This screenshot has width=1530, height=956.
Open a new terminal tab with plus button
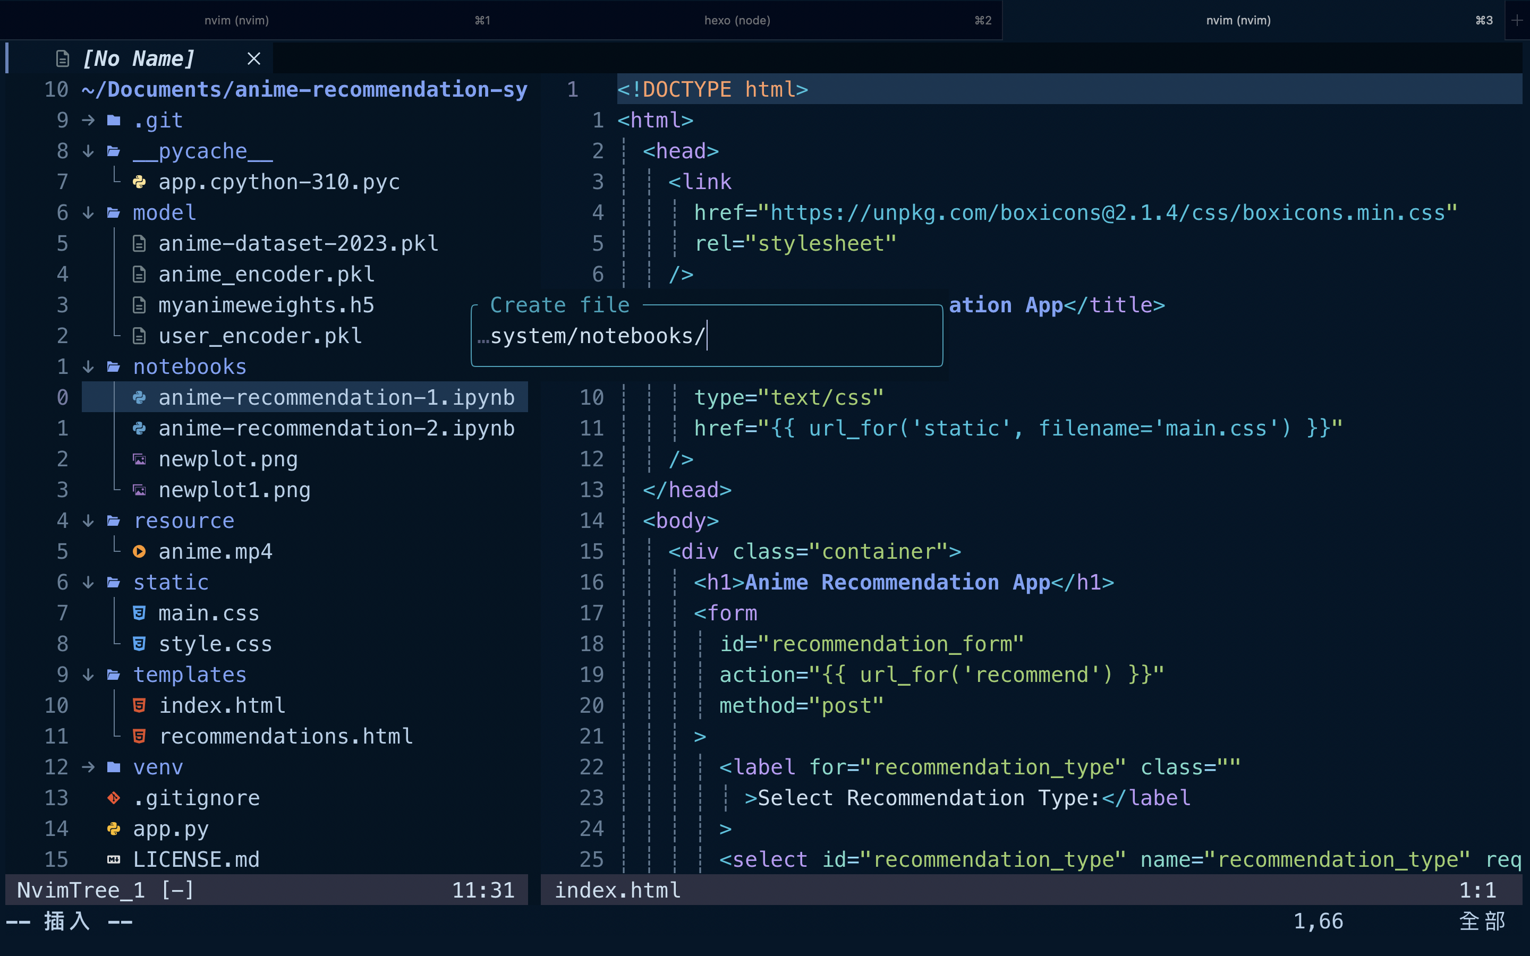[x=1517, y=20]
